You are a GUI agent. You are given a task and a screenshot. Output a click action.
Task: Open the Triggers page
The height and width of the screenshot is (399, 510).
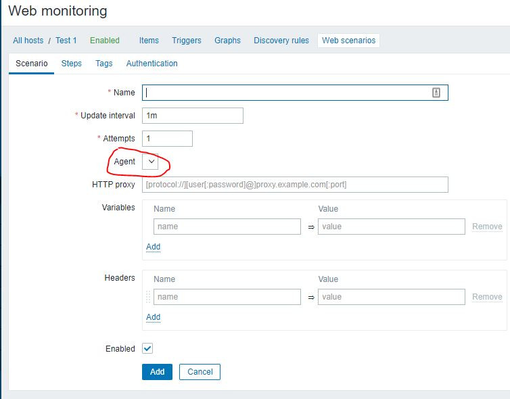[187, 41]
